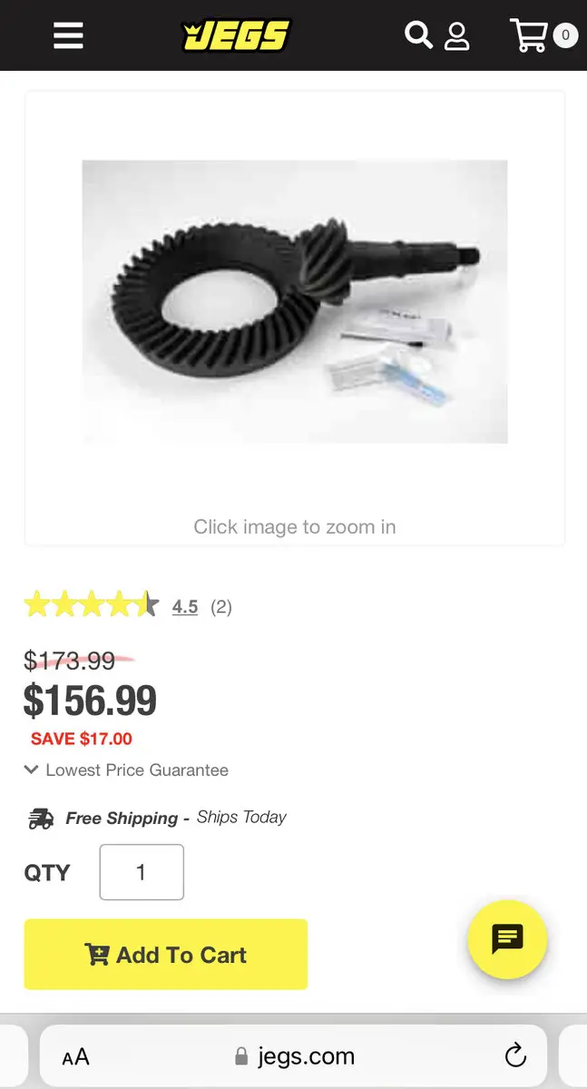The width and height of the screenshot is (587, 1089).
Task: Select the quantity input field
Action: [142, 872]
